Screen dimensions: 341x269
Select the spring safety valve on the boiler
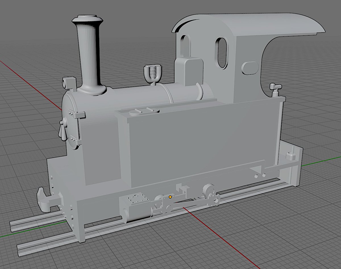pyautogui.click(x=153, y=75)
